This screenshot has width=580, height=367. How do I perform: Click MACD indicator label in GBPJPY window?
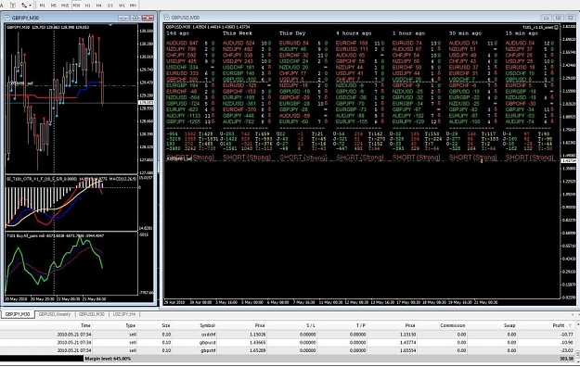pos(122,179)
